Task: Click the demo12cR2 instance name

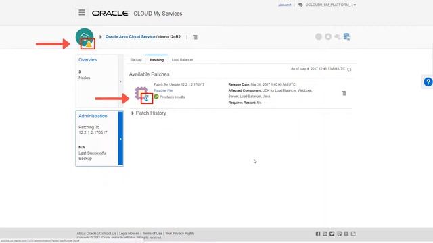Action: coord(169,37)
